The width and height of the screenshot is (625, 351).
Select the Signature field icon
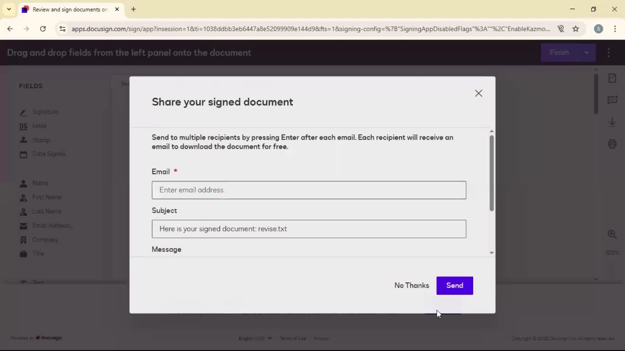[23, 112]
